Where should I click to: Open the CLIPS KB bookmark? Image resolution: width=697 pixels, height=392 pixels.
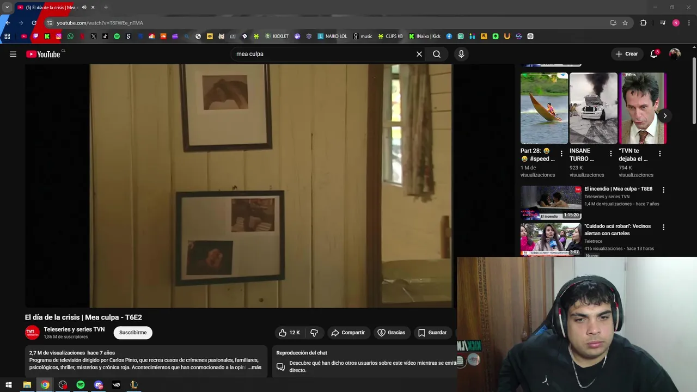[x=390, y=36]
